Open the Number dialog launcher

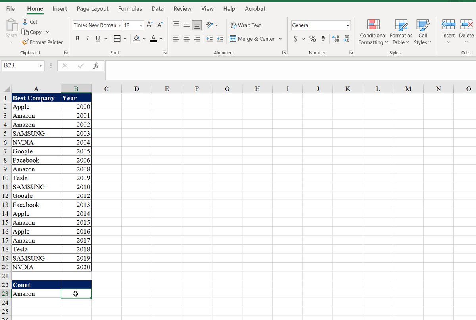coord(351,53)
